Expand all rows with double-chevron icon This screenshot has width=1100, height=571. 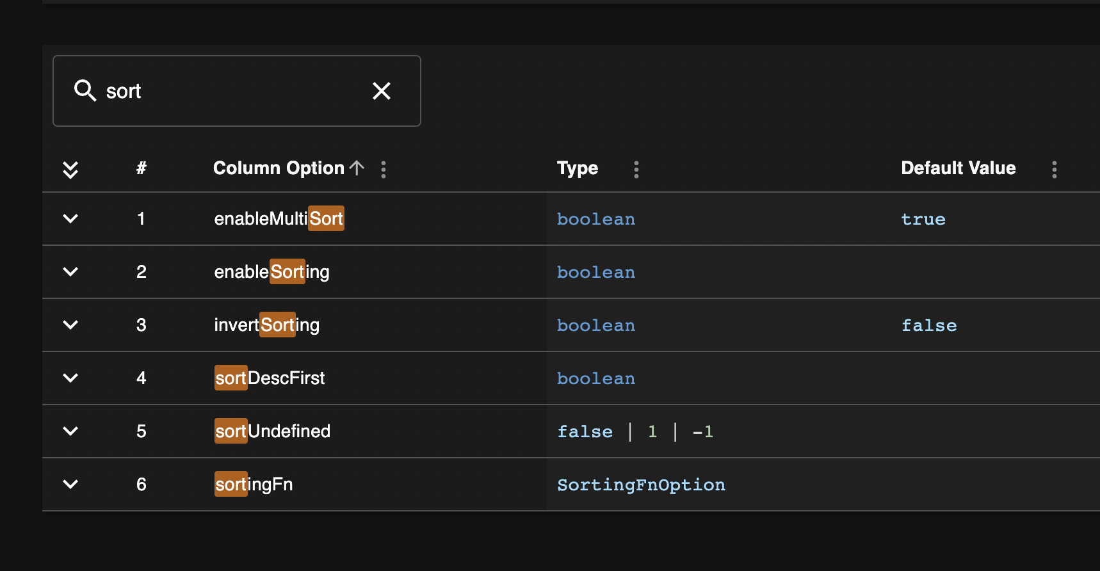point(70,169)
